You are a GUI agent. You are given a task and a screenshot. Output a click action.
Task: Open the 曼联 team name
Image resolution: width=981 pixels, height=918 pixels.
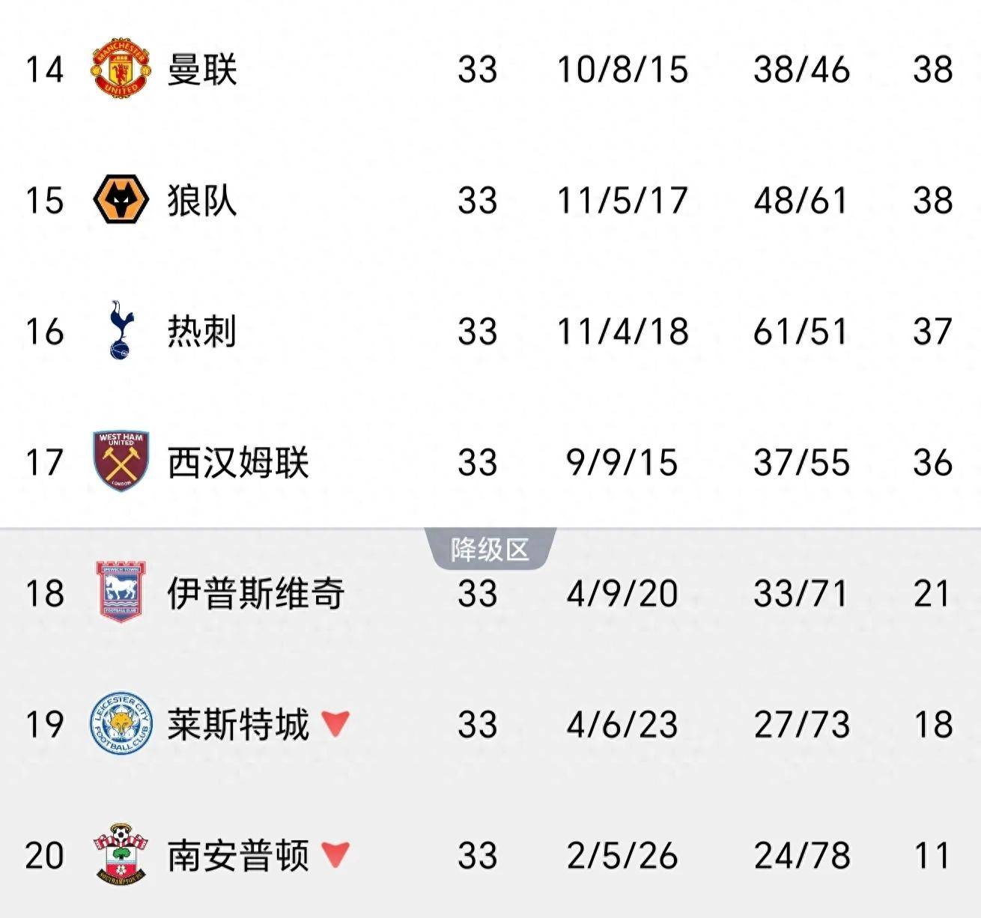click(201, 70)
